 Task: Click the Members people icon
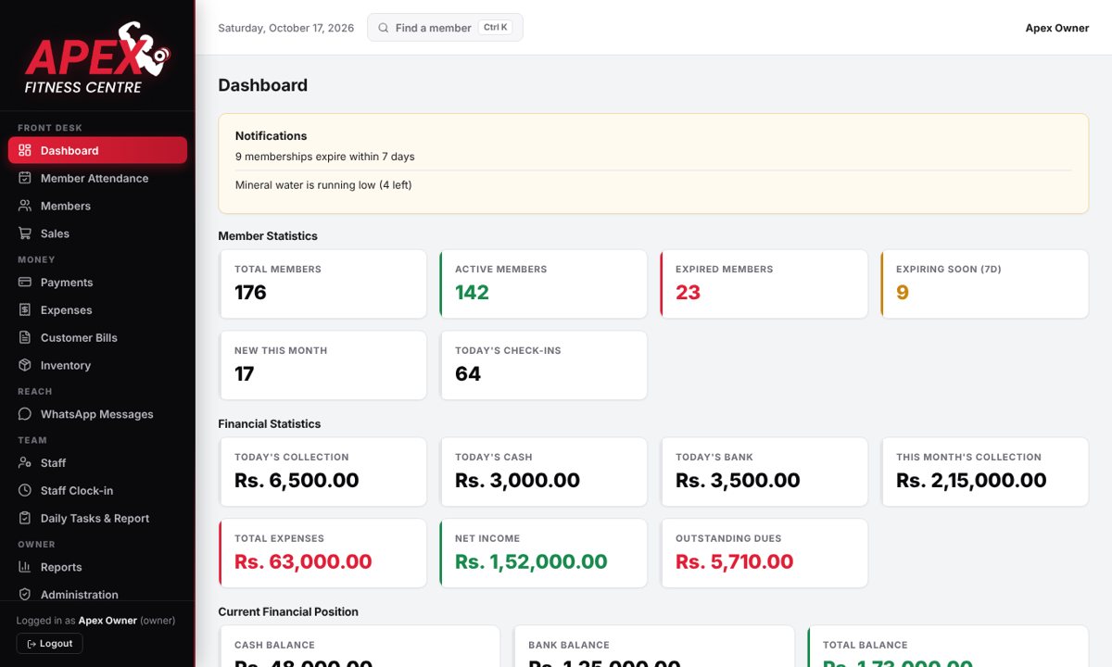click(x=25, y=206)
